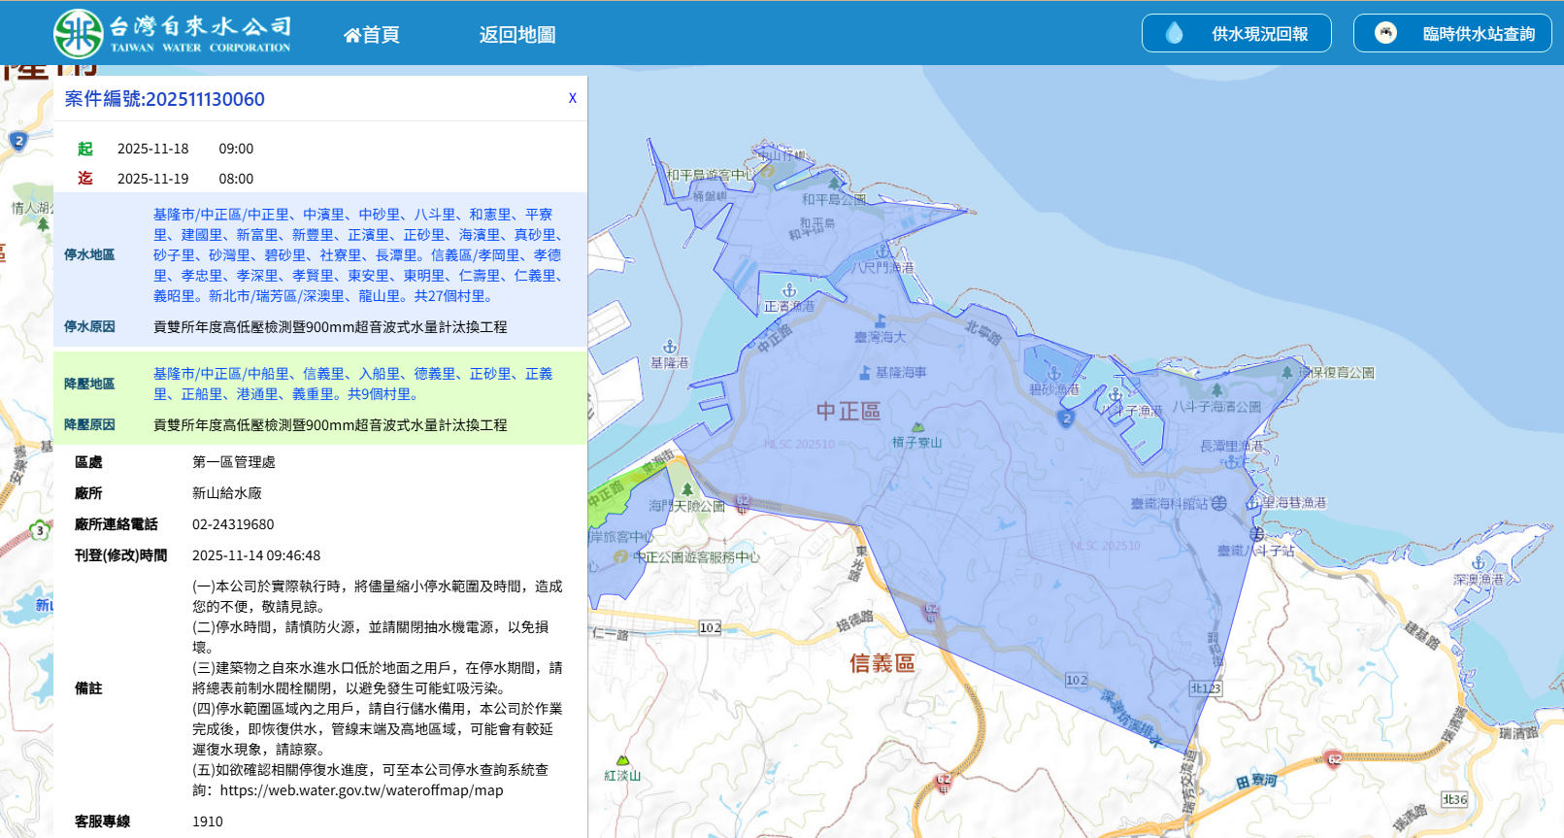The width and height of the screenshot is (1564, 838).
Task: Click the 中正區 map label
Action: 849,411
